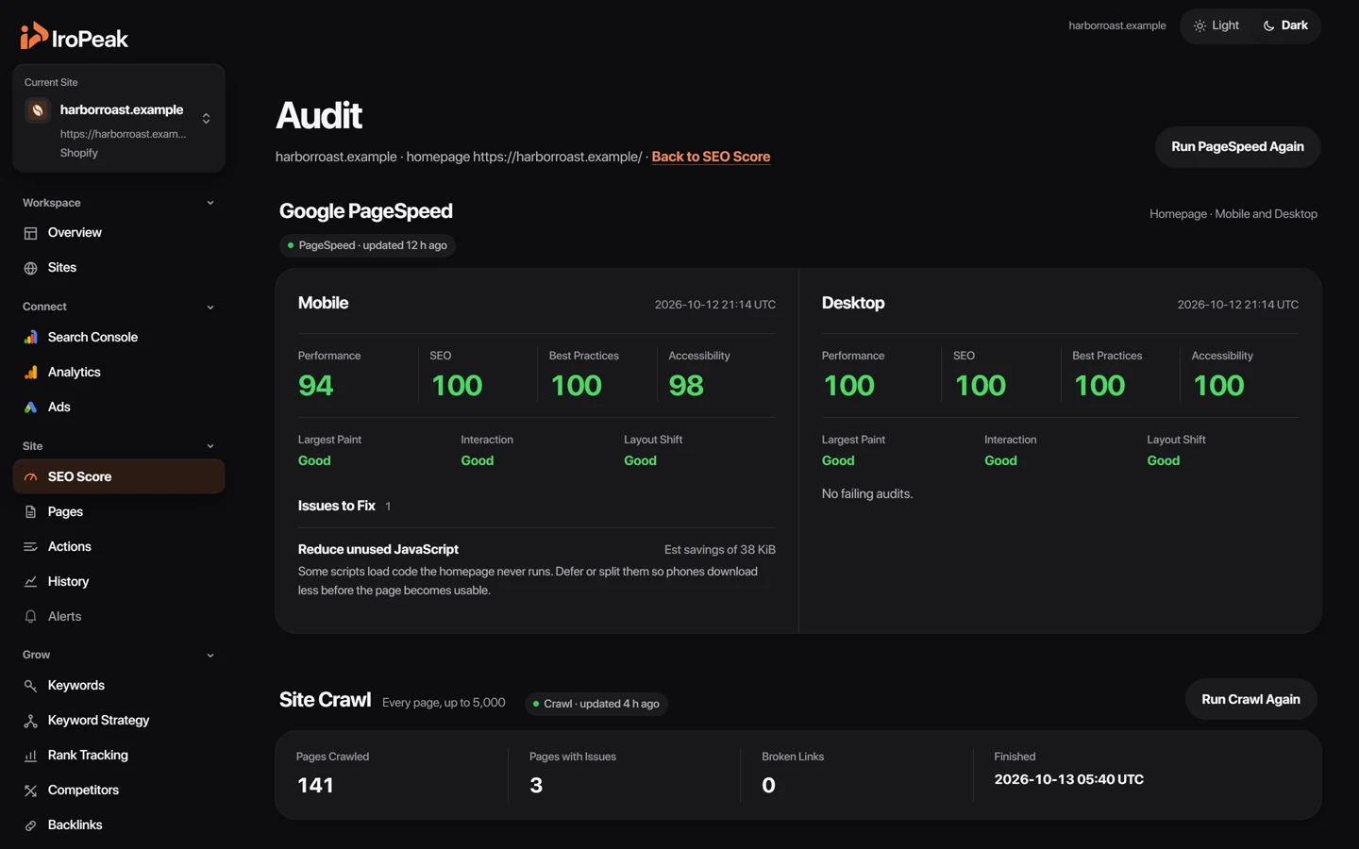Switch theme to Dark
This screenshot has height=849, width=1359.
(1284, 25)
